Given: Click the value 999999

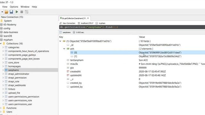Looking at the screenshot, I should coord(143,68).
